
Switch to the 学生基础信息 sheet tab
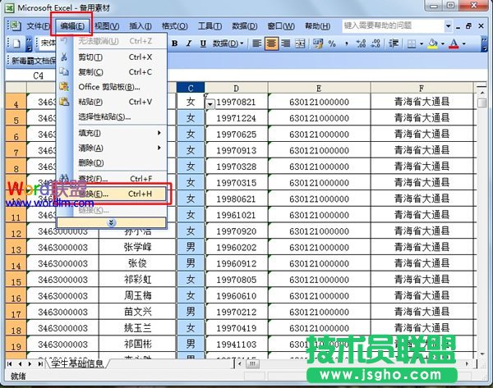[77, 363]
